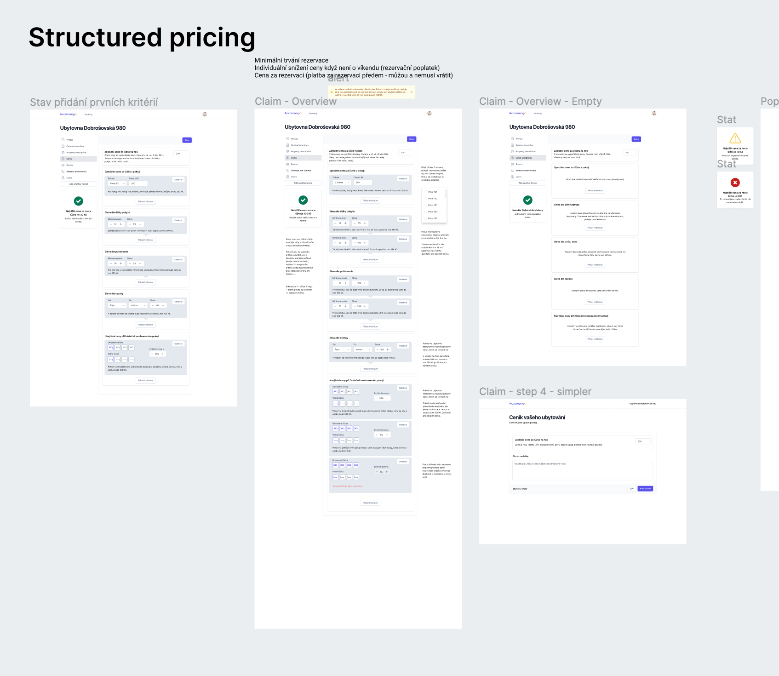Check the Pokoj 103 checkbox
This screenshot has width=779, height=676.
425,205
